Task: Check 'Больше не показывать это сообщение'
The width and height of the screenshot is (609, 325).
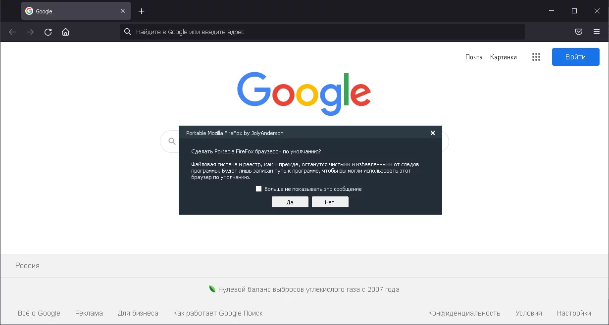Action: (x=258, y=189)
